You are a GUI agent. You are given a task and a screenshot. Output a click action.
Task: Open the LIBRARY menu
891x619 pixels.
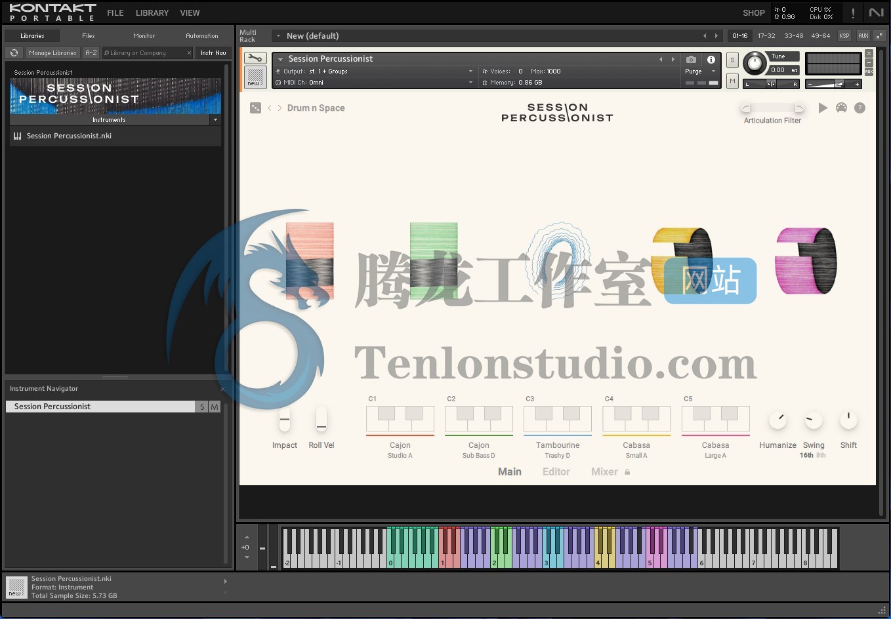click(x=152, y=12)
